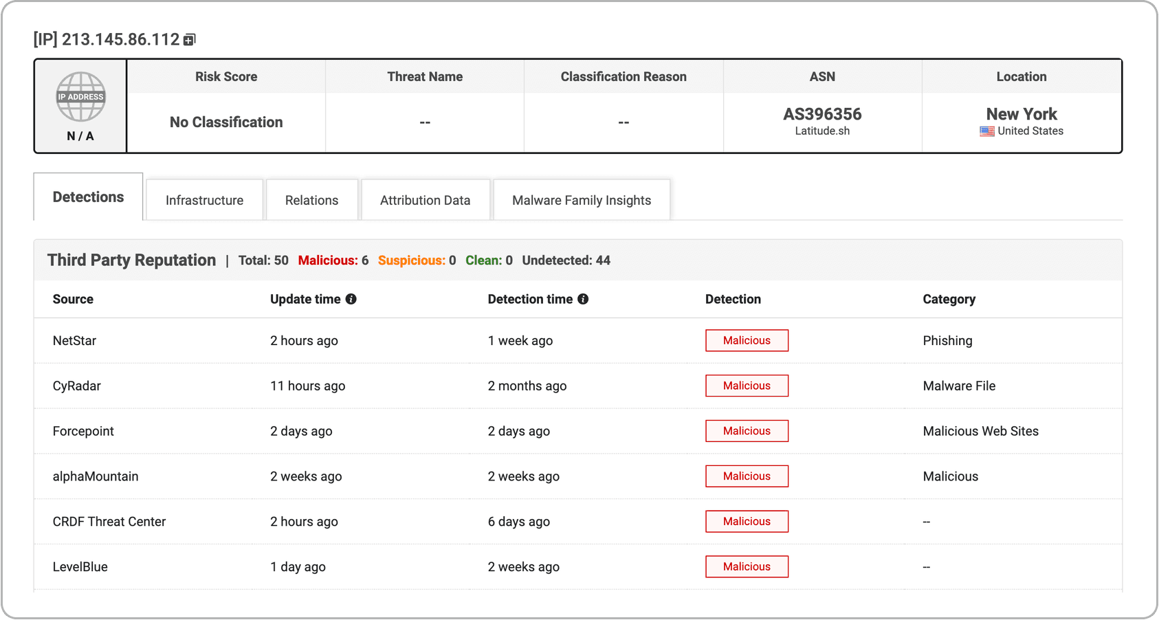Click the IP ADDRESS globe icon
Image resolution: width=1159 pixels, height=620 pixels.
[x=80, y=97]
